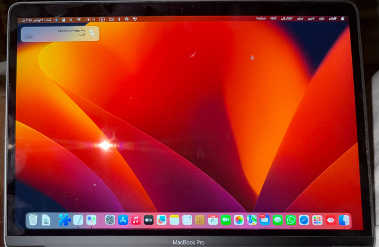Viewport: 379px width, 247px height.
Task: Open the Finder menu (فايندر)
Action: pos(333,18)
